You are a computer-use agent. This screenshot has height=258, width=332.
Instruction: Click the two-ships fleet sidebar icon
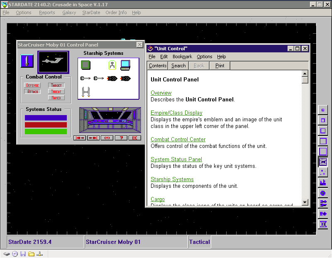(x=323, y=204)
